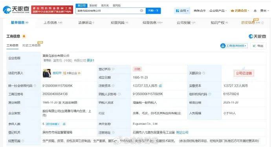
Task: Open the 商务合作 link
Action: pyautogui.click(x=200, y=11)
